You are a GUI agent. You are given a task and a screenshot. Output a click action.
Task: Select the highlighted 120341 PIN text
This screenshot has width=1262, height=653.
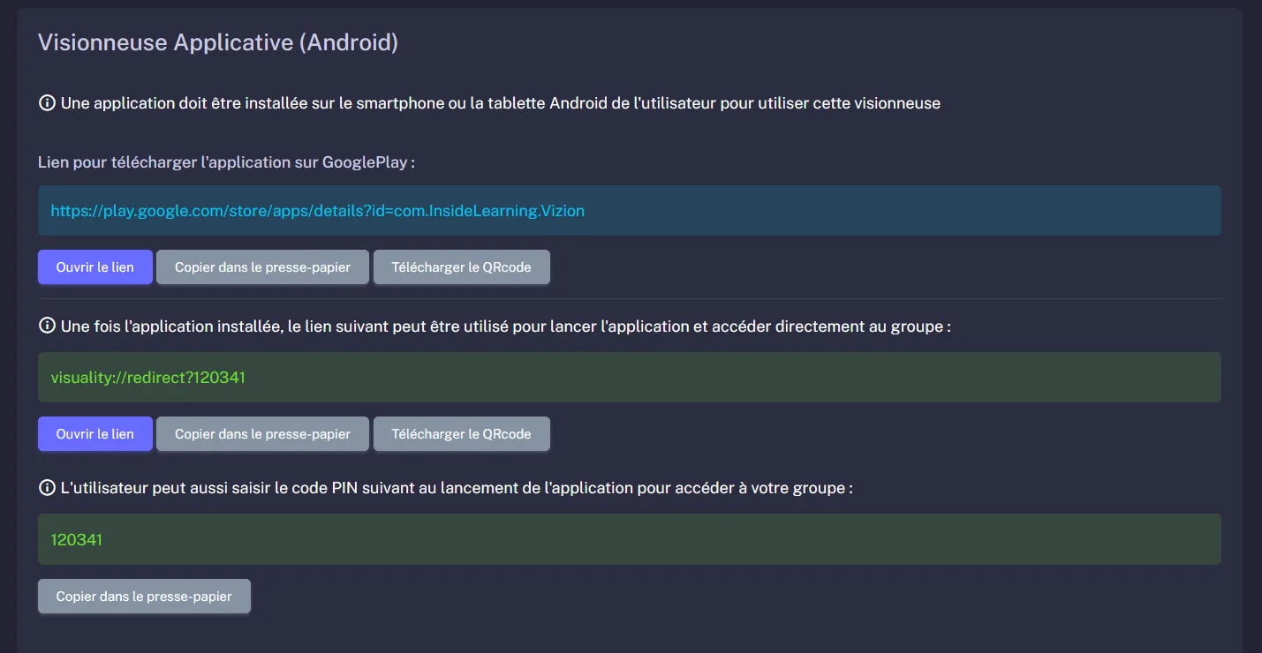(x=76, y=538)
